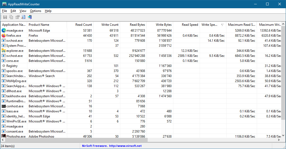Image resolution: width=286 pixels, height=149 pixels.
Task: Click the horizontal scrollbar left arrow
Action: (3, 140)
